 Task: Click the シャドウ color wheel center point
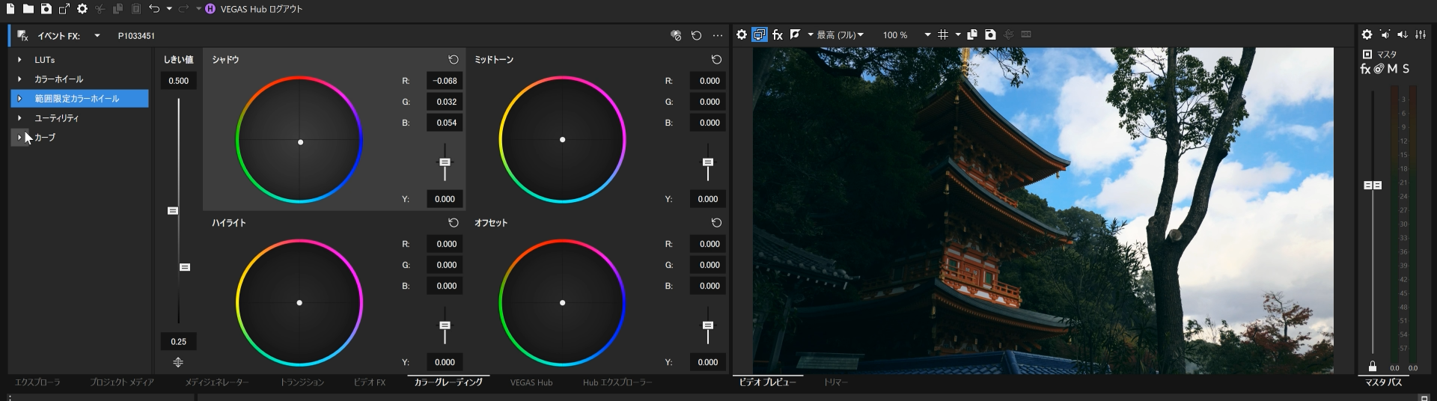point(301,142)
